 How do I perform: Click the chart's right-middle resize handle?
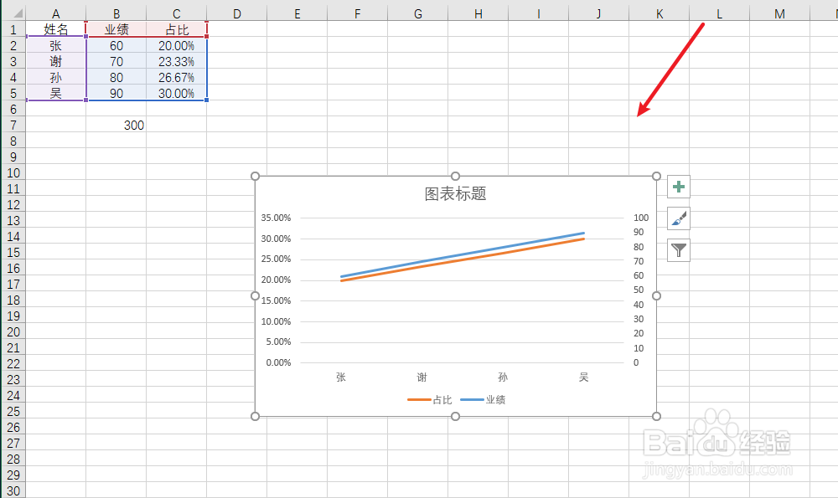point(656,296)
